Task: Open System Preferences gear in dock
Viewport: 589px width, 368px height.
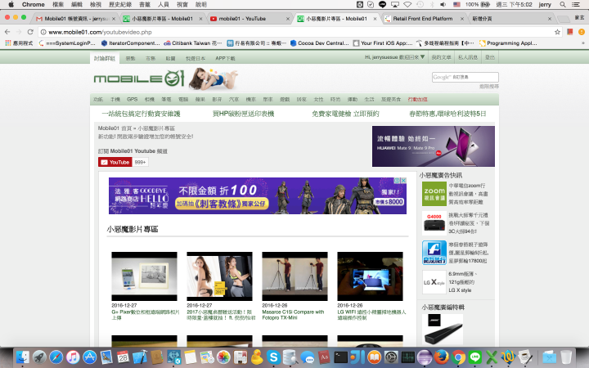Action: tap(391, 357)
